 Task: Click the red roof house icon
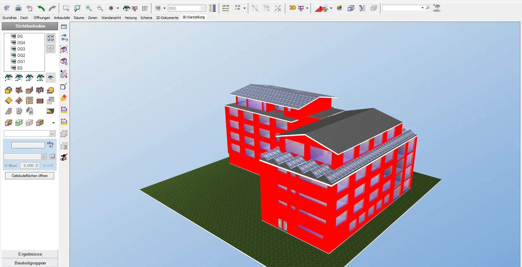click(321, 9)
